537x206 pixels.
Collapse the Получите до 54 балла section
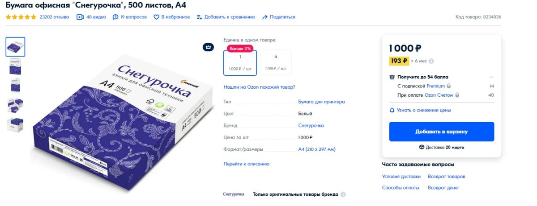pos(491,77)
